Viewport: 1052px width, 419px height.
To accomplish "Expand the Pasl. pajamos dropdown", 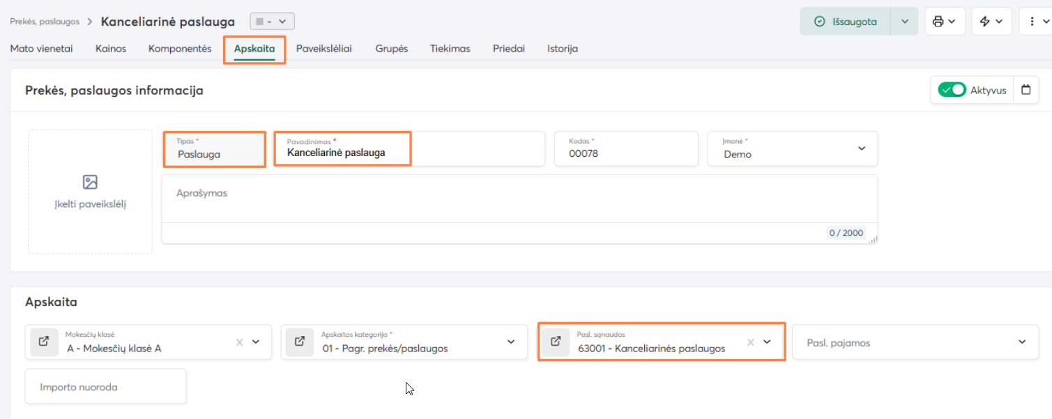I will [x=1022, y=342].
